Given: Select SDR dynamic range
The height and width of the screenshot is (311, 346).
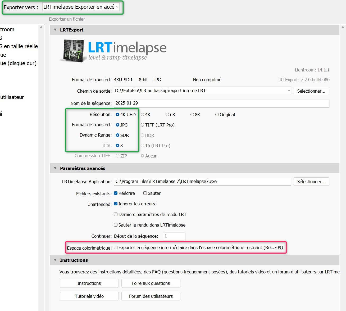Looking at the screenshot, I should pos(117,135).
